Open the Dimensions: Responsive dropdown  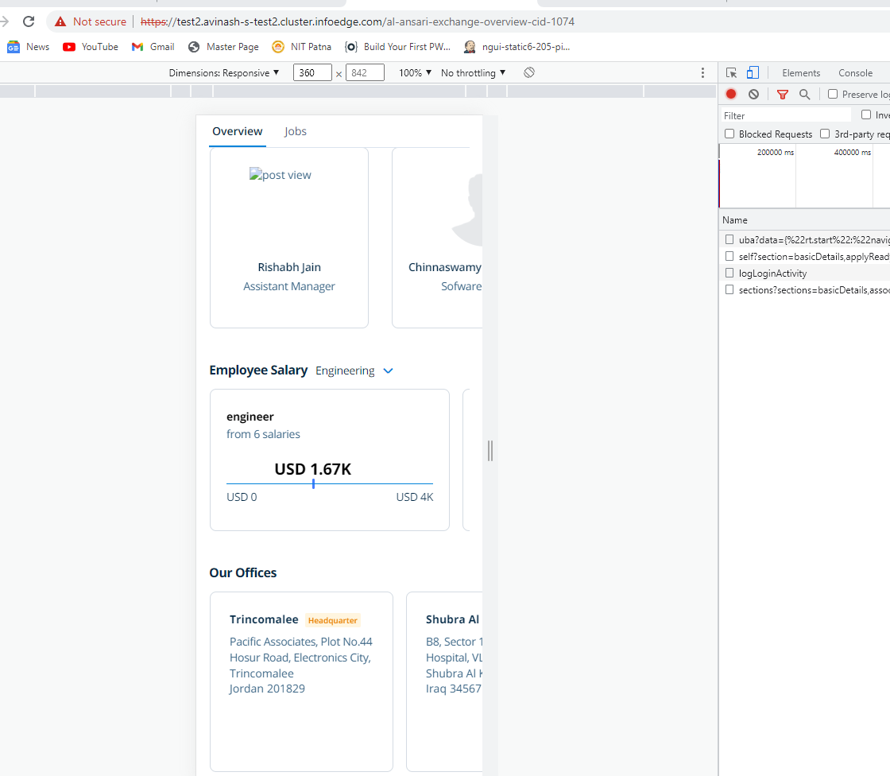224,72
